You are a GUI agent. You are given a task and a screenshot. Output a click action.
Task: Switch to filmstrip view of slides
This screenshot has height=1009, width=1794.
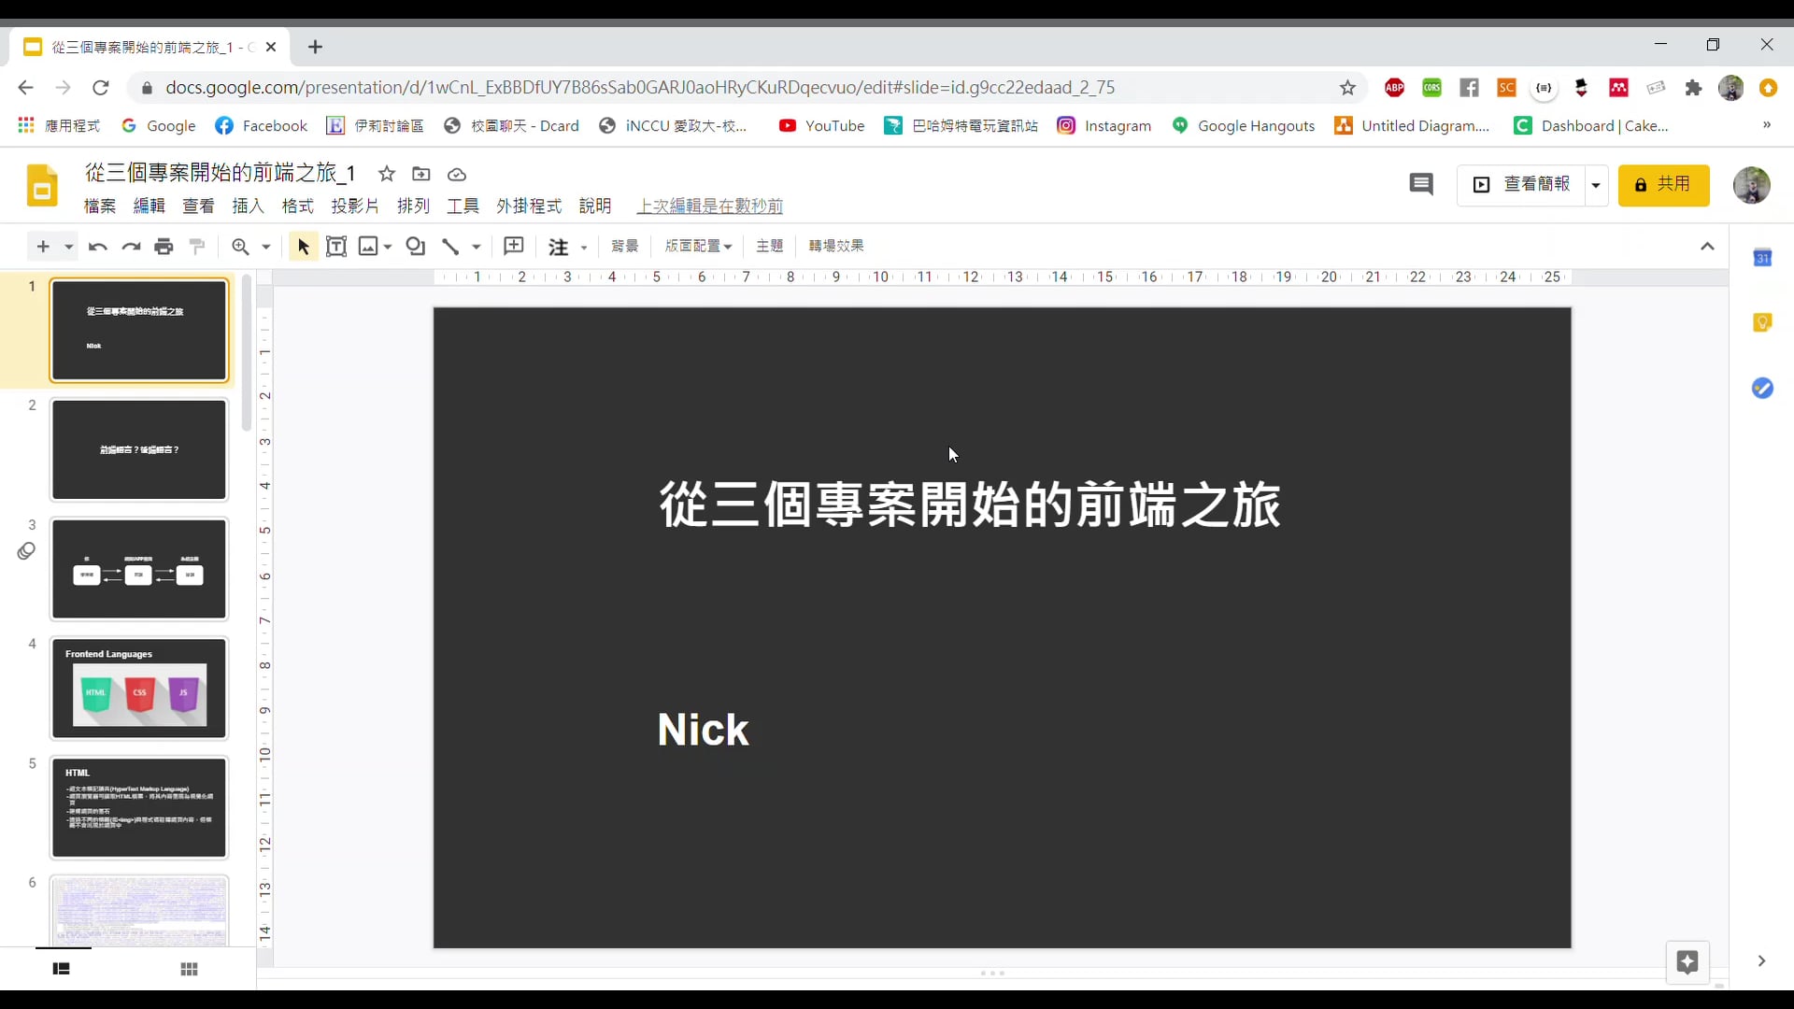click(x=61, y=969)
